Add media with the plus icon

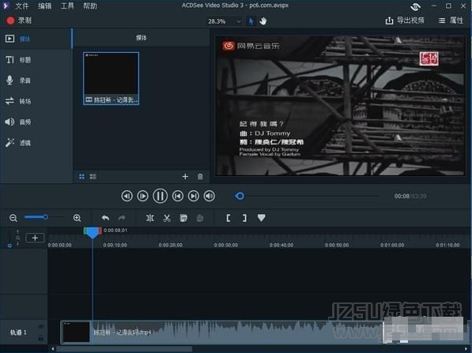[x=185, y=177]
